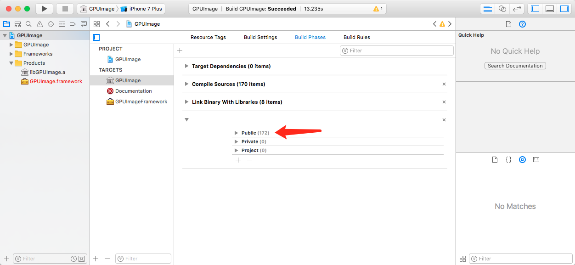This screenshot has height=265, width=575.
Task: Expand the Frameworks folder in navigator
Action: coord(11,54)
